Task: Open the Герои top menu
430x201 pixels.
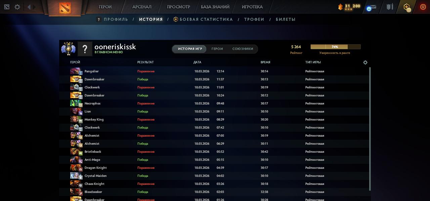Action: 105,7
